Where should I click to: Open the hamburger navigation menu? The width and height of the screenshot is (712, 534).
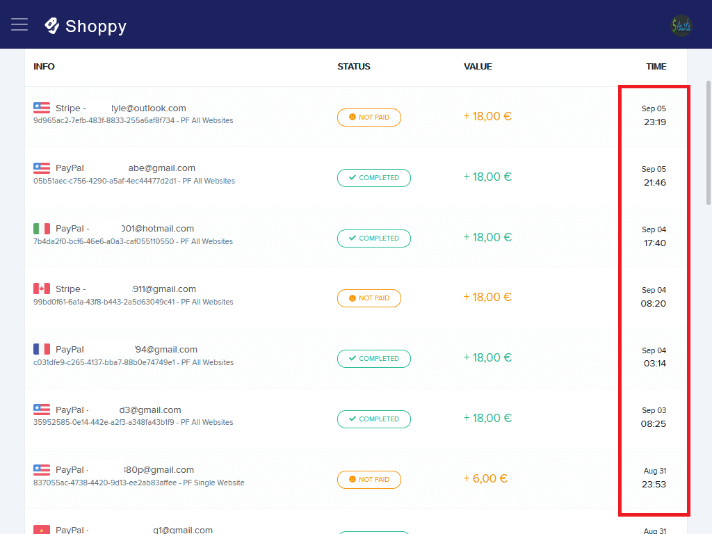click(19, 24)
